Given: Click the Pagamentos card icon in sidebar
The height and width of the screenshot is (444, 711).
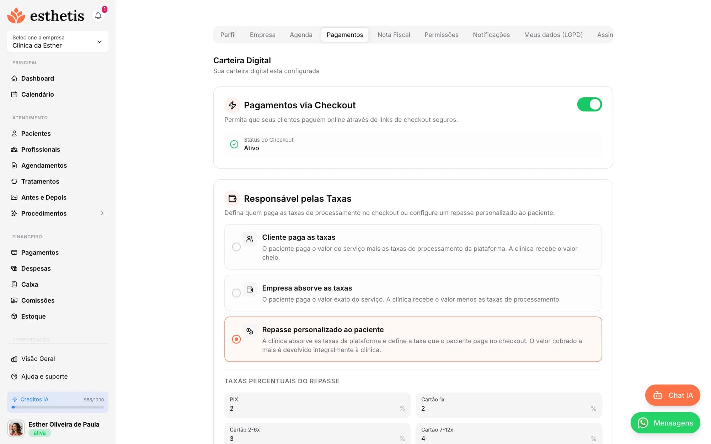Looking at the screenshot, I should point(14,253).
